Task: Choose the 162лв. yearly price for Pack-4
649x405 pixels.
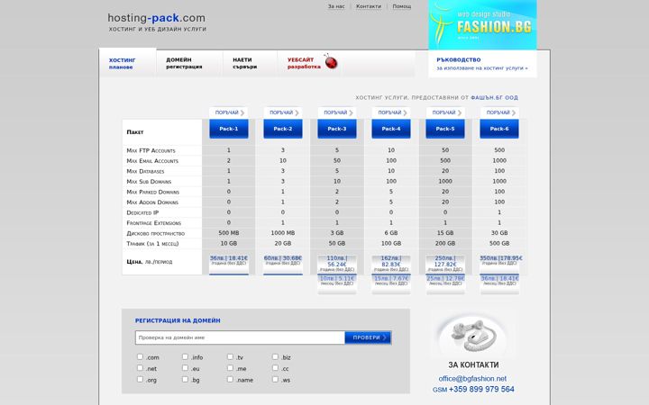Action: pyautogui.click(x=391, y=265)
